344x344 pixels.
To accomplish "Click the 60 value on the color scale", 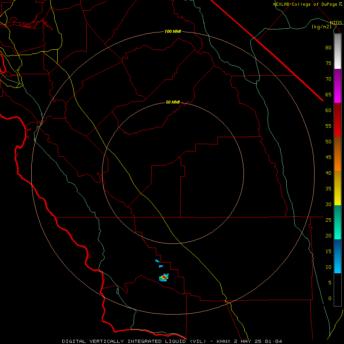I will [x=328, y=110].
